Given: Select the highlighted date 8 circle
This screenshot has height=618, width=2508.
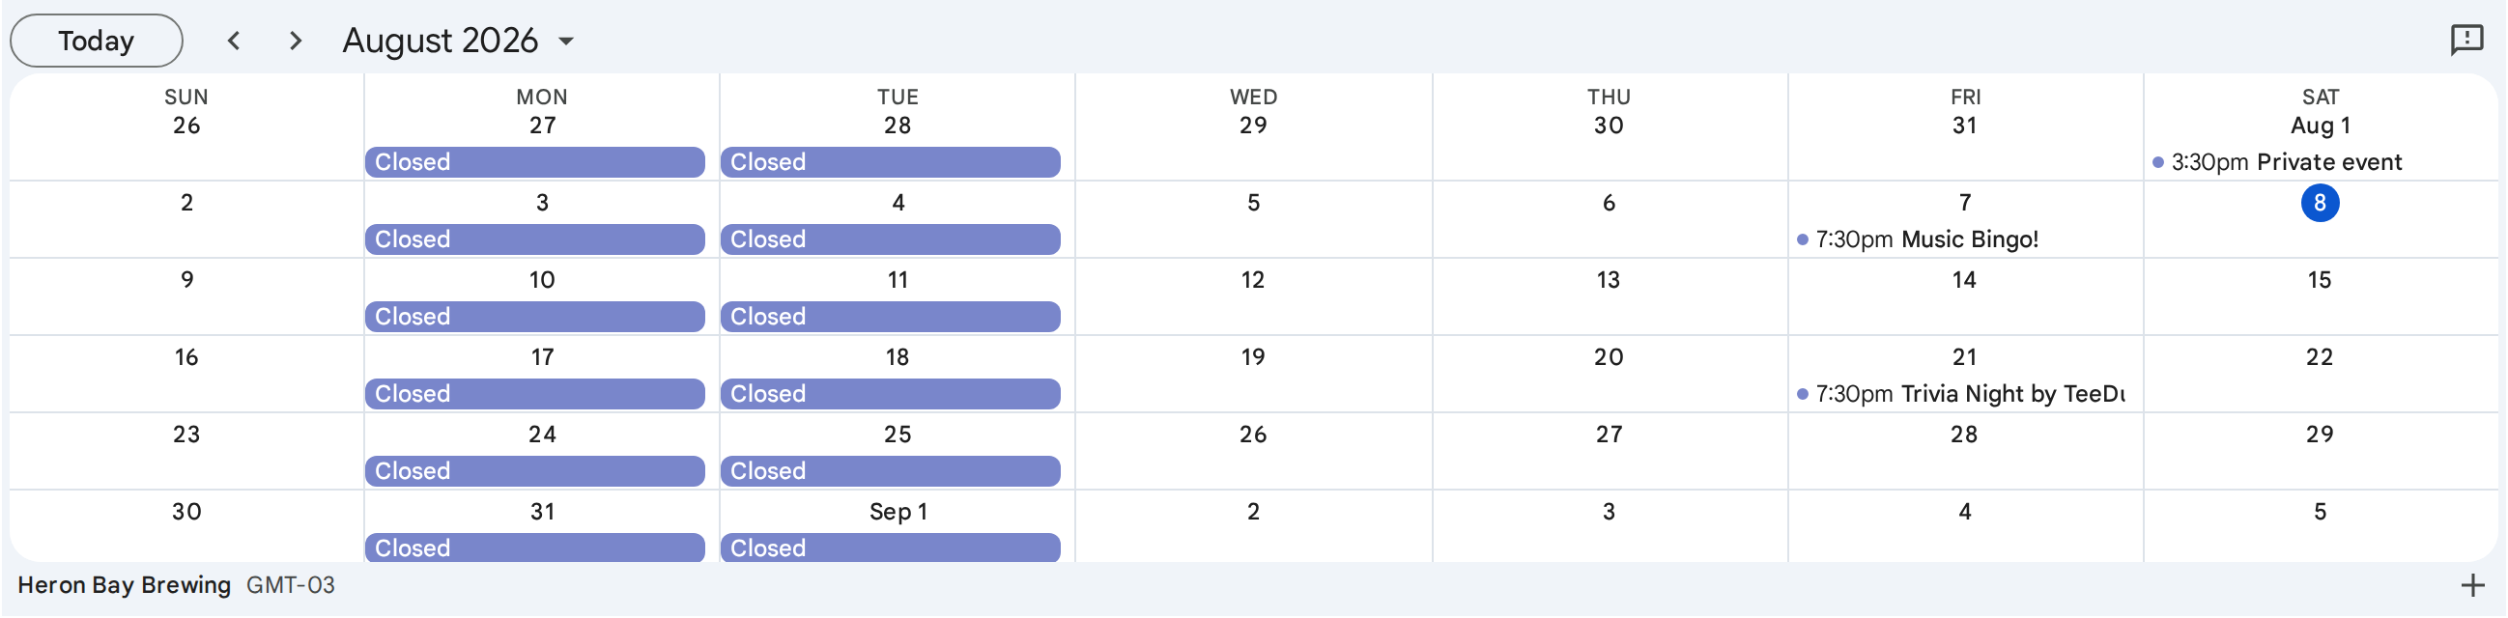Looking at the screenshot, I should (x=2319, y=203).
